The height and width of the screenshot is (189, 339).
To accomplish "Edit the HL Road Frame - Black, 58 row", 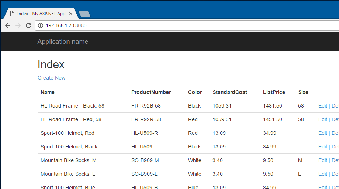I will coord(322,106).
